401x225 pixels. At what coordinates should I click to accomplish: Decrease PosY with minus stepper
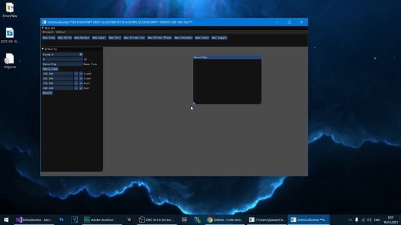[76, 88]
